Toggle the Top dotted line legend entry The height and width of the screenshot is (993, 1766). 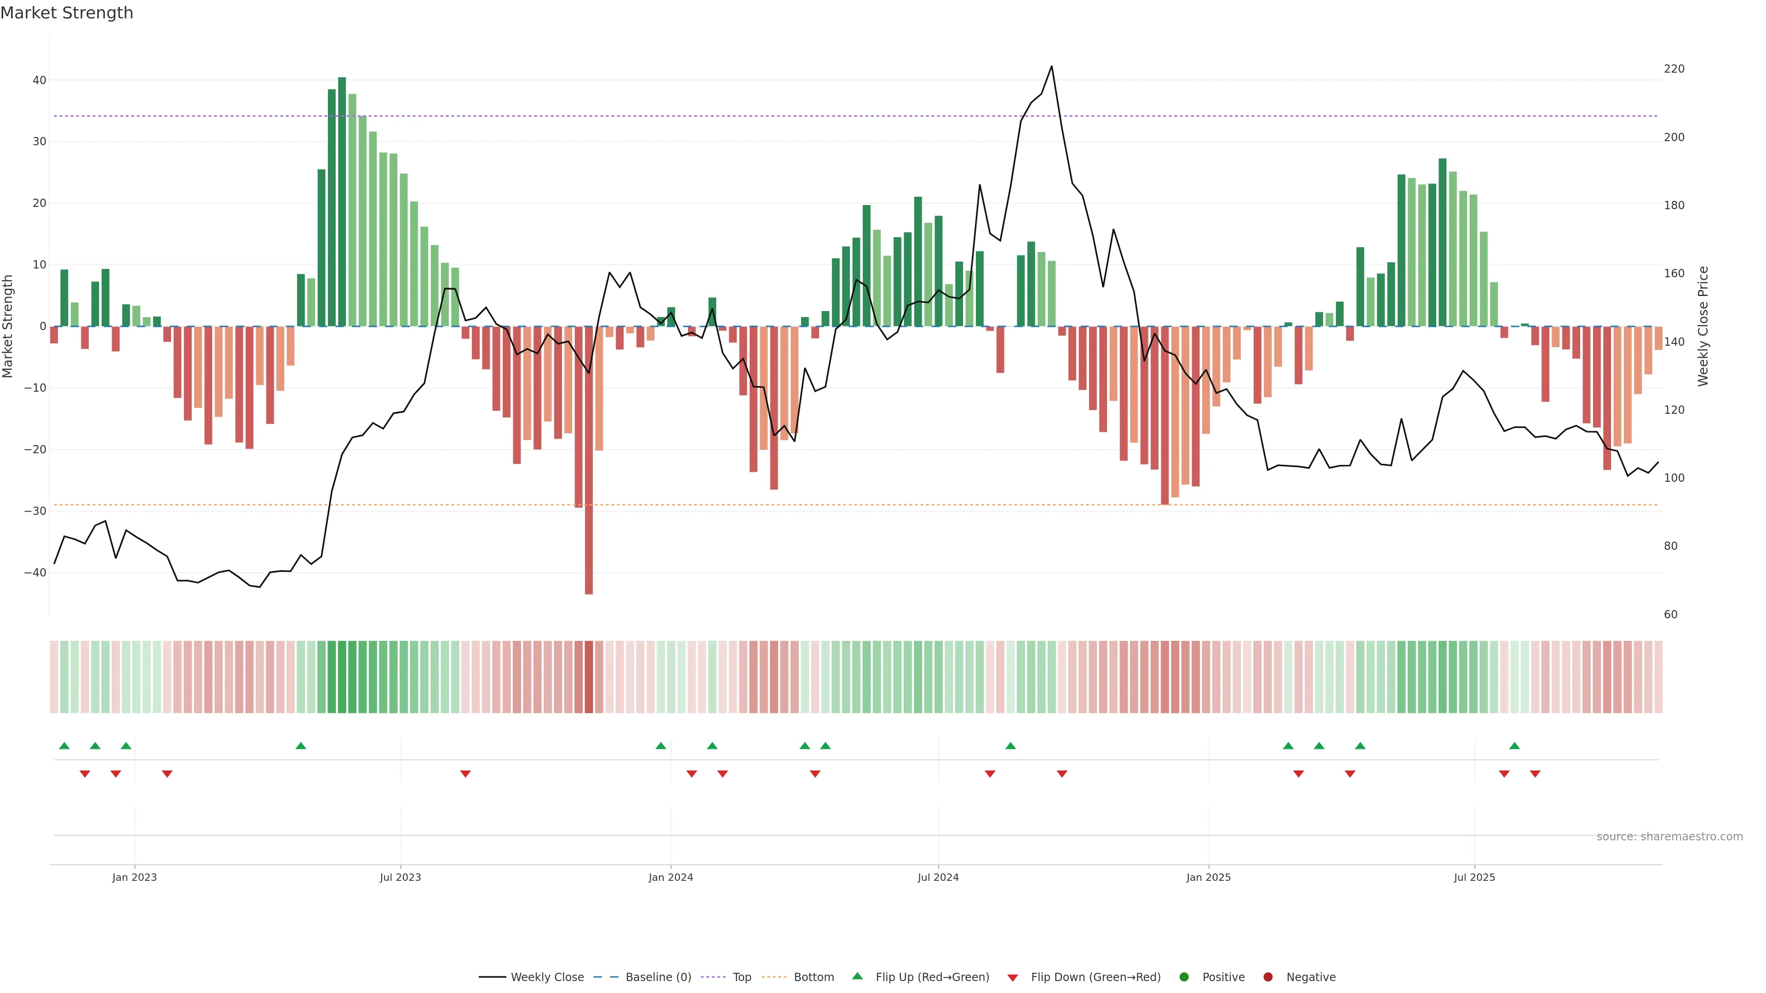(741, 977)
